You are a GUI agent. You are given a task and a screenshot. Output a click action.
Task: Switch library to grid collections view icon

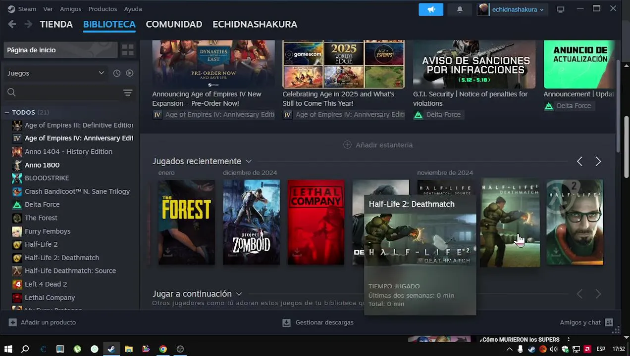coord(128,50)
